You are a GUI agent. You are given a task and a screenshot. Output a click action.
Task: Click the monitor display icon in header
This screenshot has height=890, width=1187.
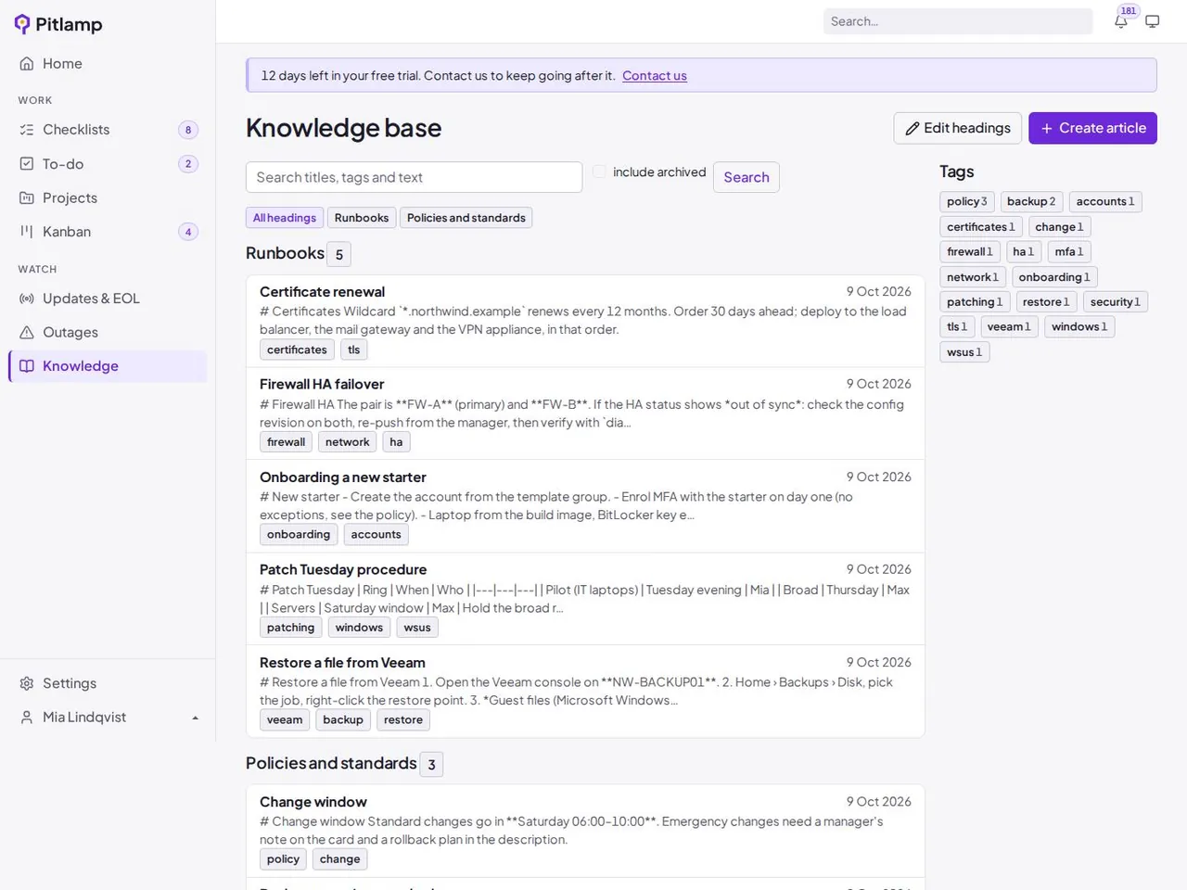1153,21
